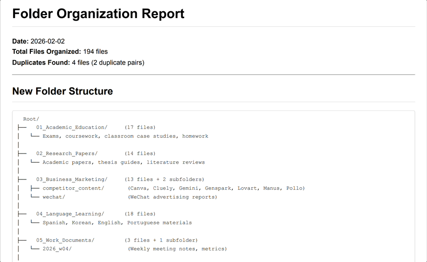Image resolution: width=427 pixels, height=262 pixels.
Task: Click the "(13 files + 2 subfolders)" count
Action: (164, 179)
